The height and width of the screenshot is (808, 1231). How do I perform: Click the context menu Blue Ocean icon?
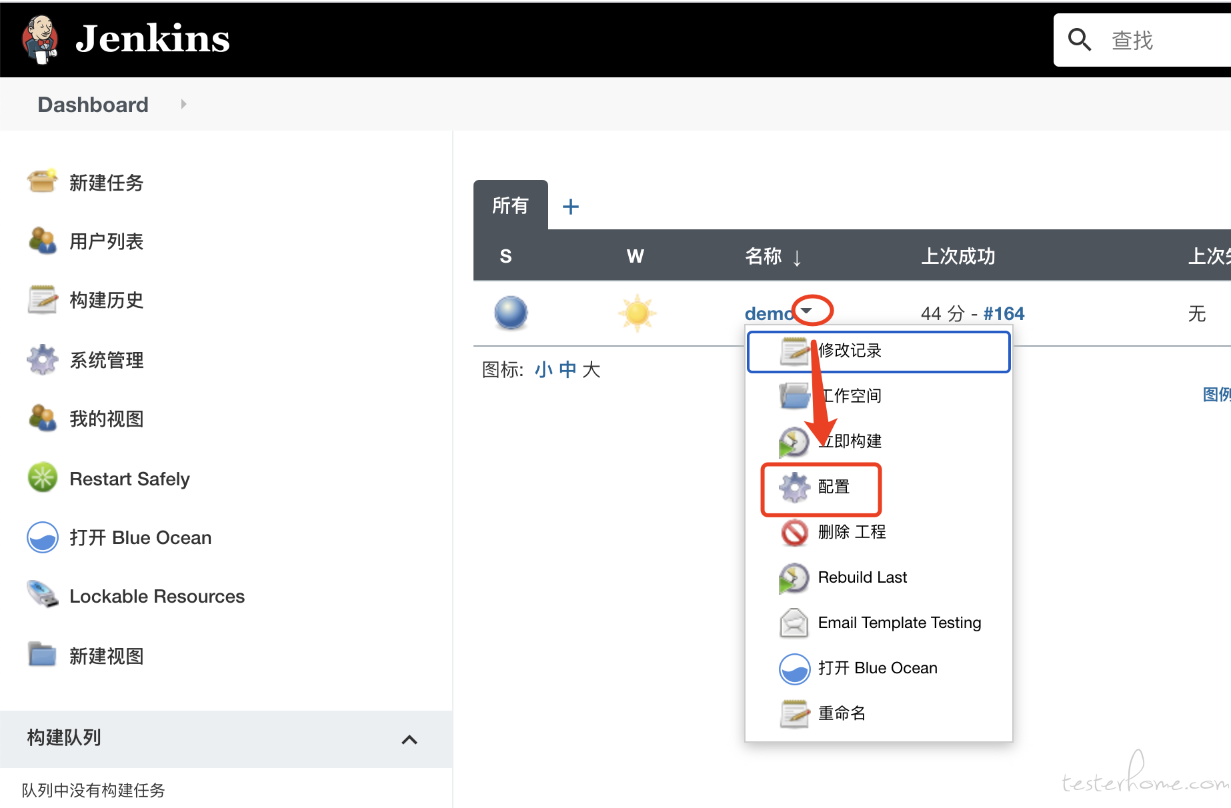pyautogui.click(x=794, y=669)
